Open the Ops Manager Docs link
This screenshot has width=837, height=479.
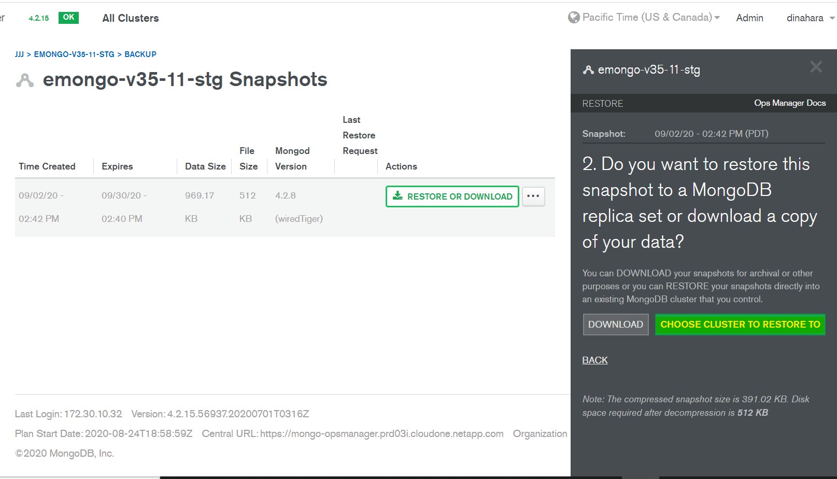[789, 103]
